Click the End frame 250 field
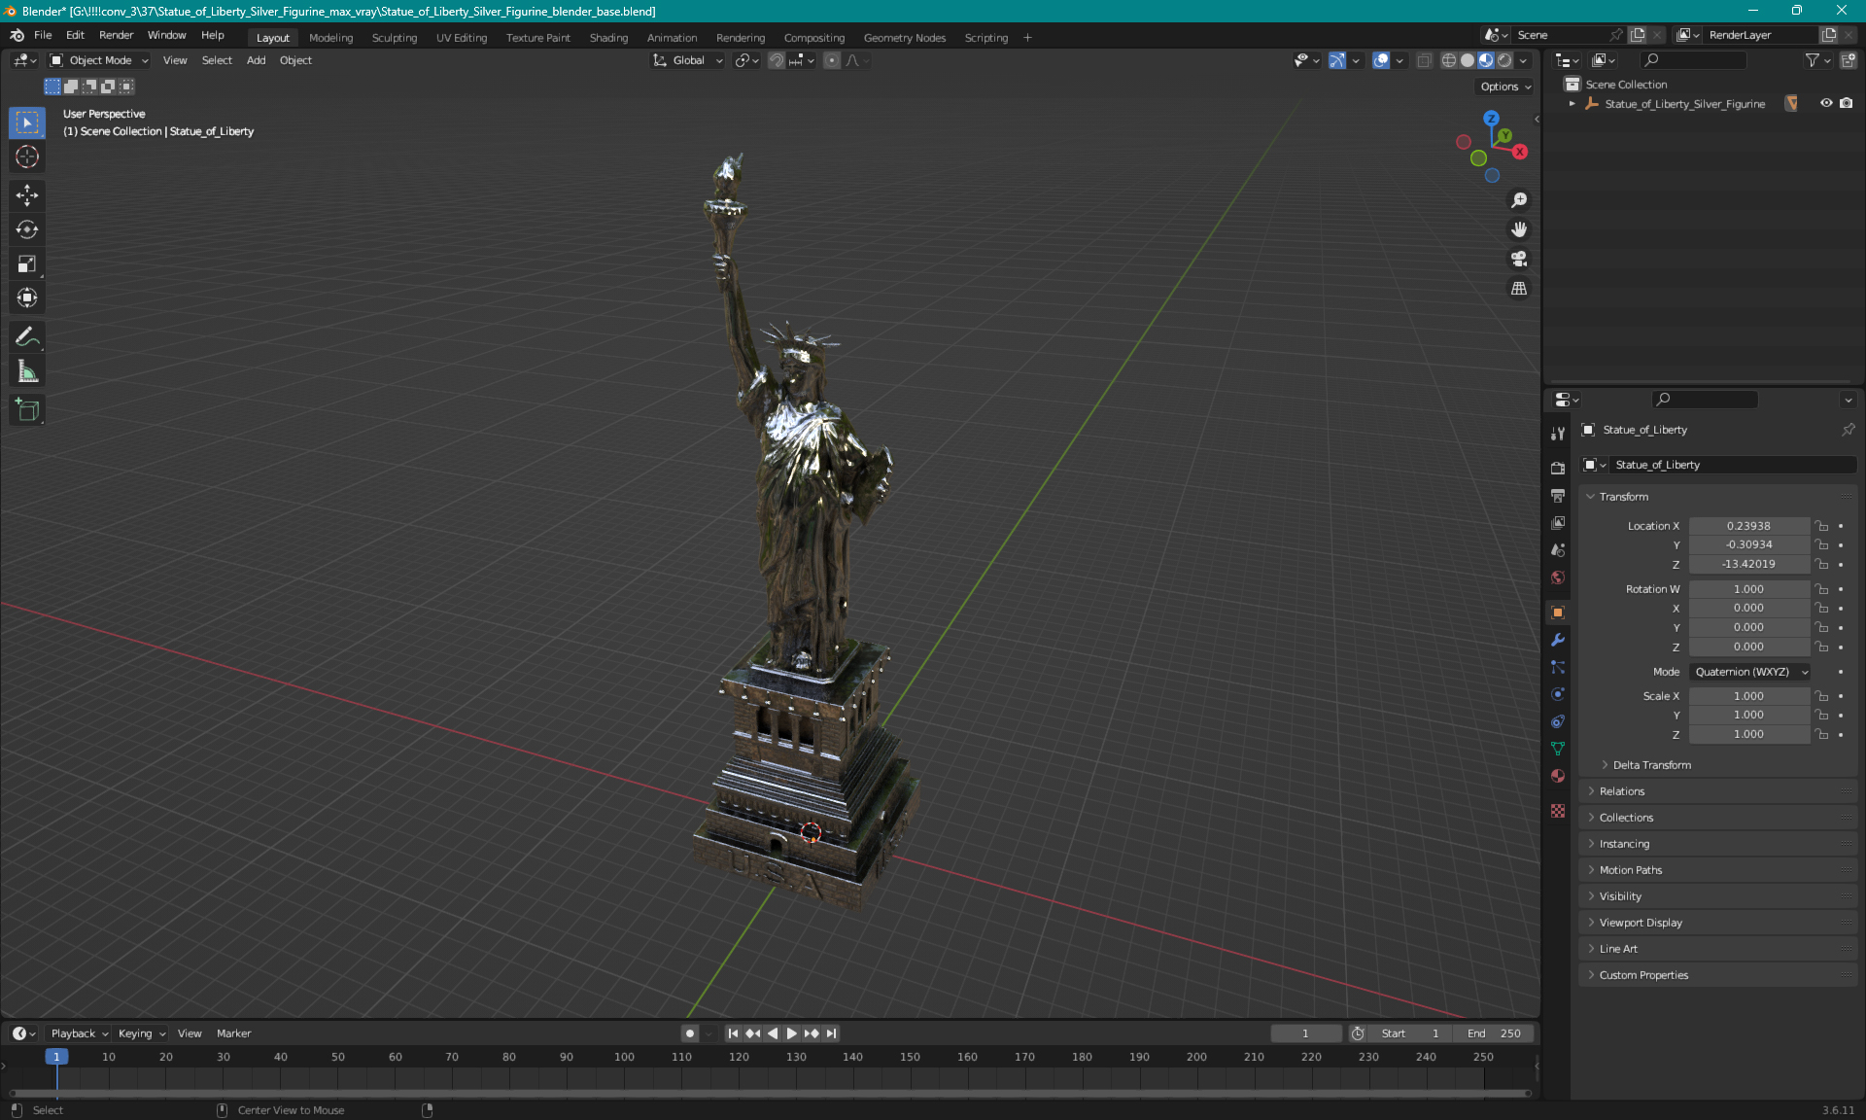 point(1495,1033)
